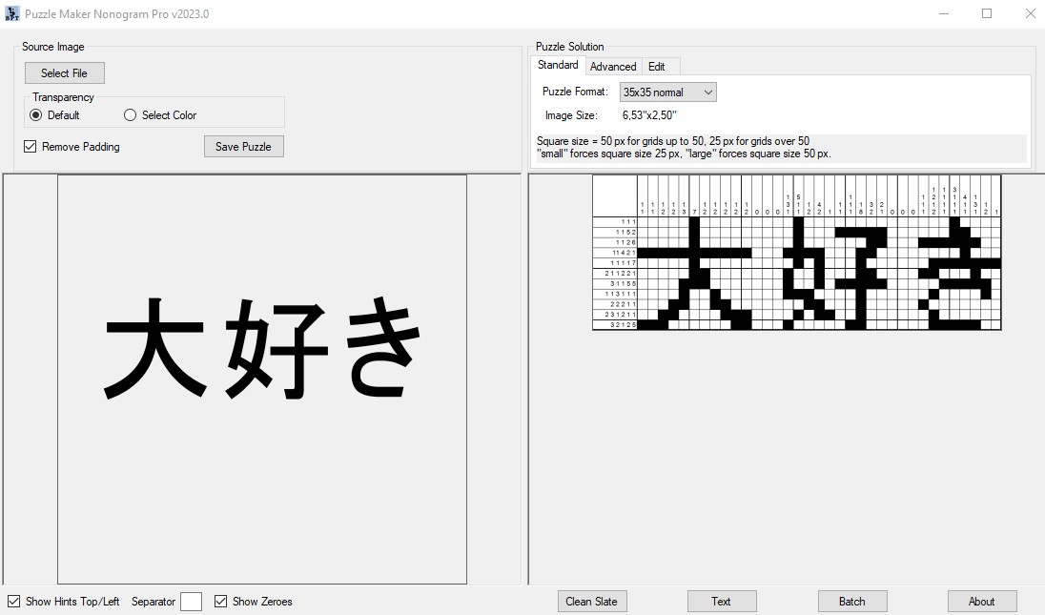Screen dimensions: 1045x615
Task: Click the Select File button
Action: pos(64,72)
